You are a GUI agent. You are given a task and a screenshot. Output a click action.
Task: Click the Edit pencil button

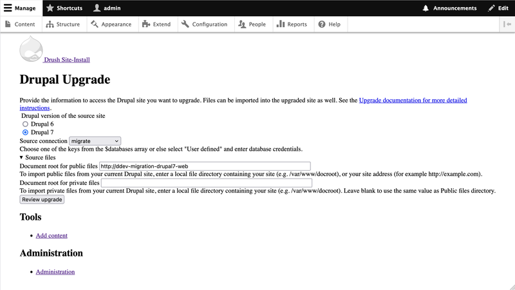point(498,8)
